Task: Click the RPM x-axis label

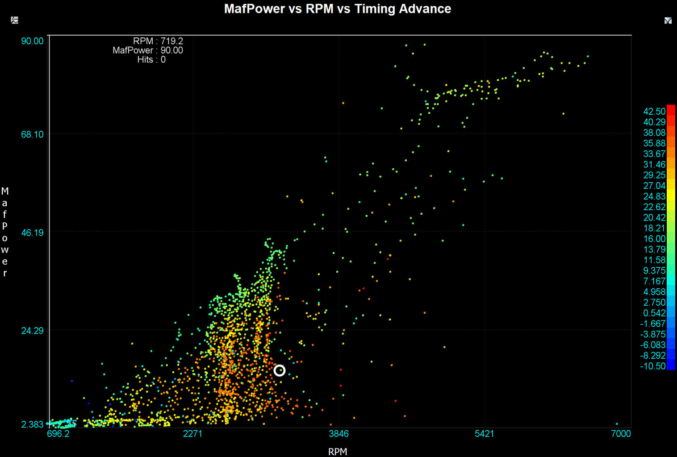Action: 337,451
